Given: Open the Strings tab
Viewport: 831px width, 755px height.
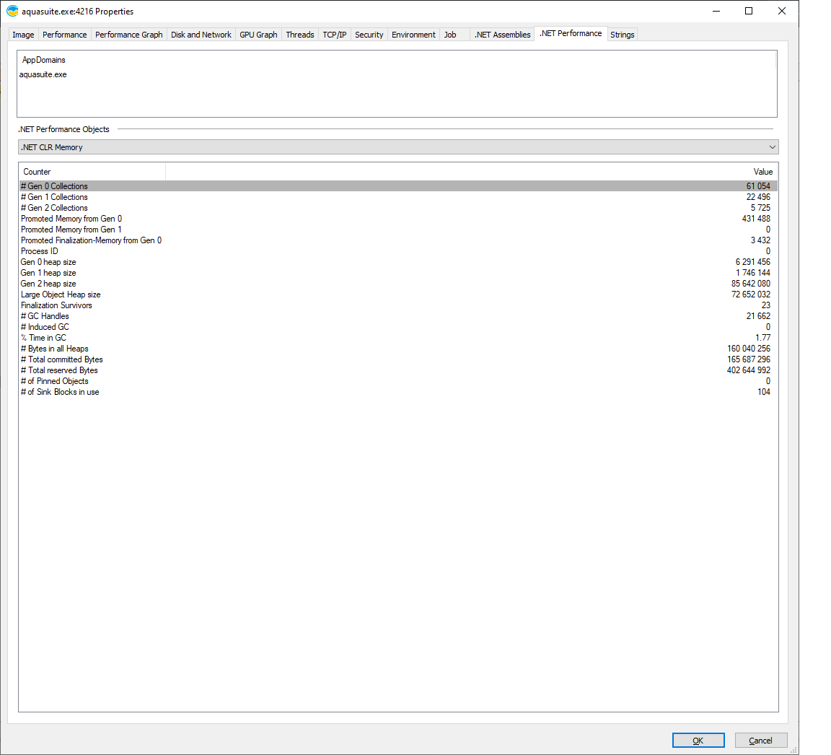Looking at the screenshot, I should coord(623,35).
